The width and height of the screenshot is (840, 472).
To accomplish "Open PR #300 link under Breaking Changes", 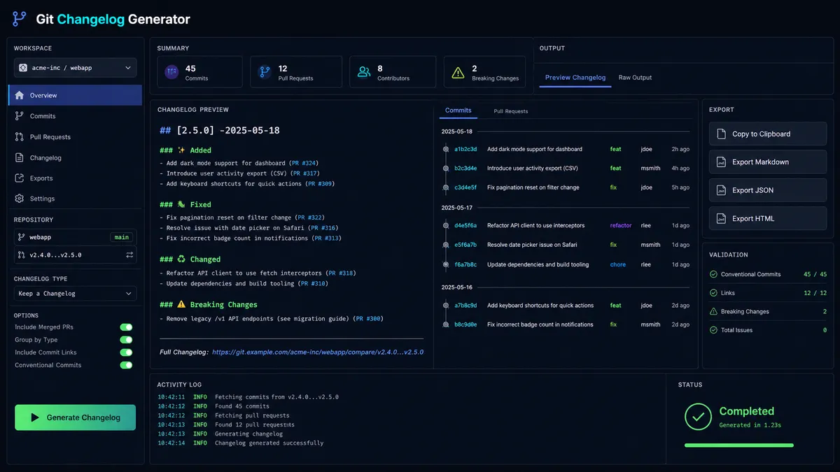I will pos(367,319).
